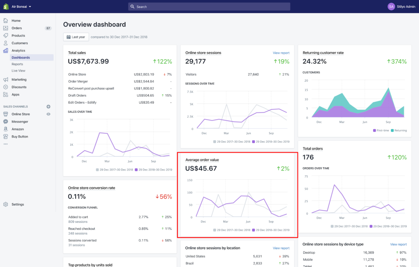Click the Apps grid icon
Image resolution: width=419 pixels, height=267 pixels.
point(6,94)
